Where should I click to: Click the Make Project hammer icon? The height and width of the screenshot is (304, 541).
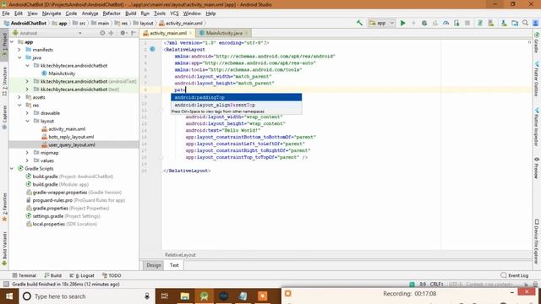point(359,23)
